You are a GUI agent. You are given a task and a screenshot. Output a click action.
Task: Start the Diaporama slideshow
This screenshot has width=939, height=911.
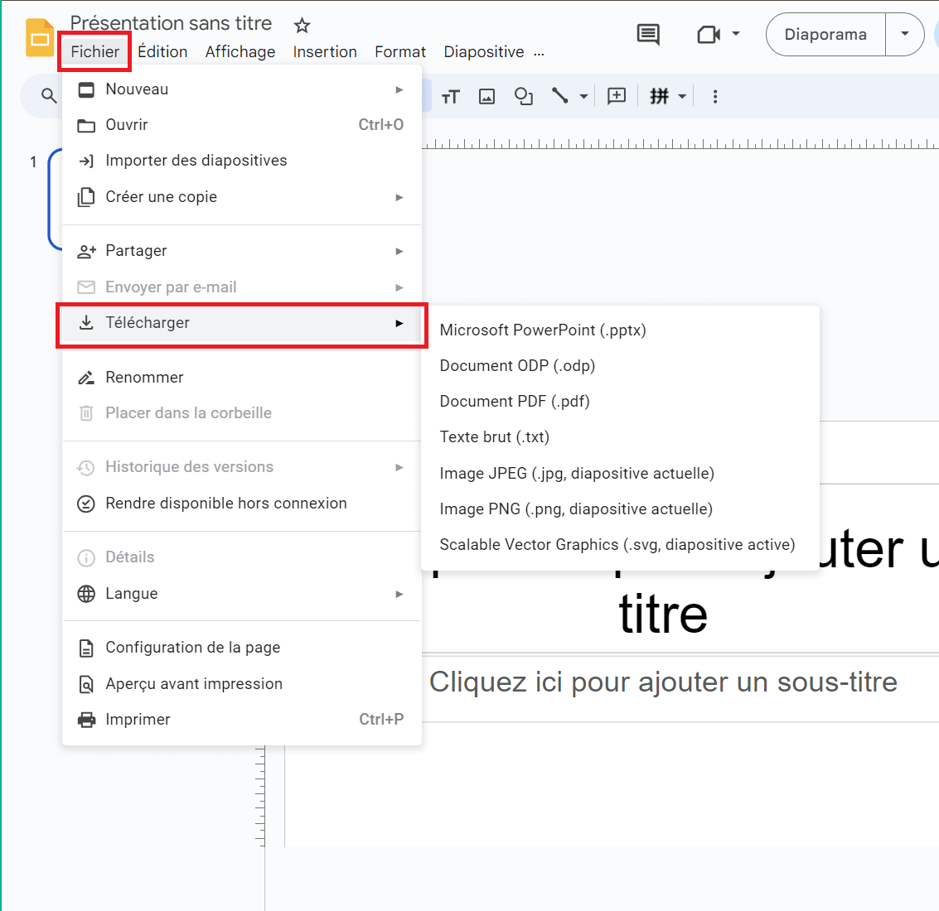coord(825,34)
